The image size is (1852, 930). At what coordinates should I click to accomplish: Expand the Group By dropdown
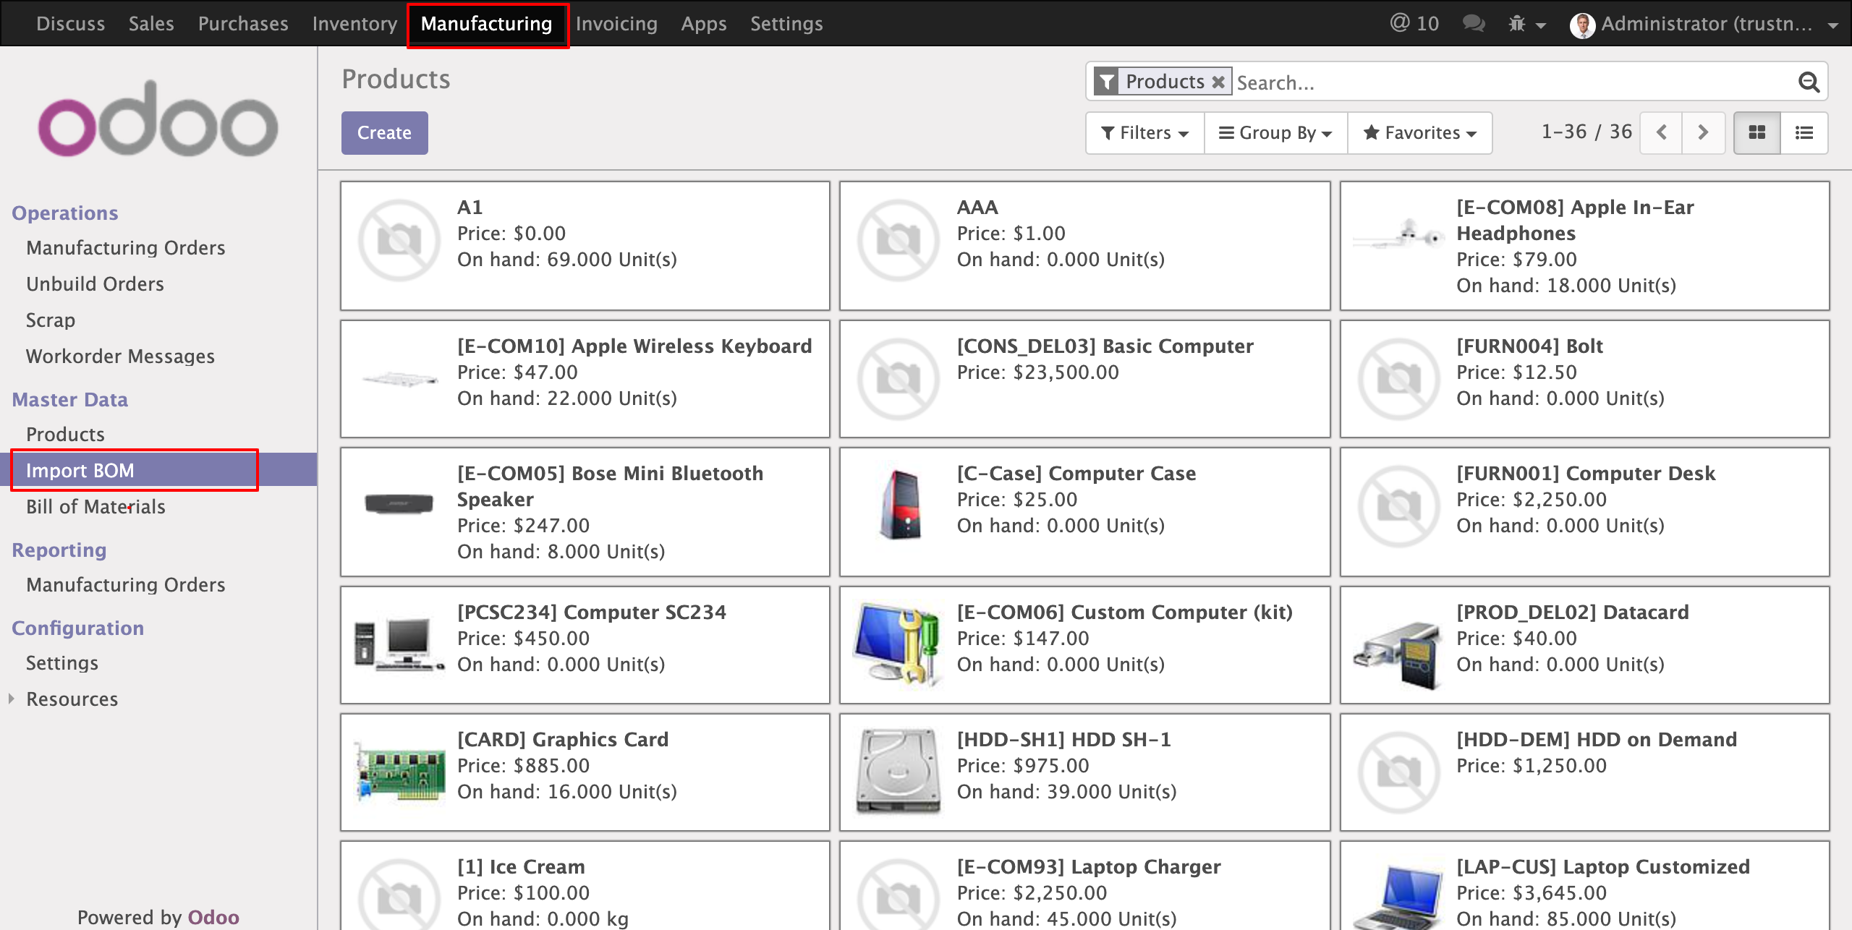click(1275, 132)
